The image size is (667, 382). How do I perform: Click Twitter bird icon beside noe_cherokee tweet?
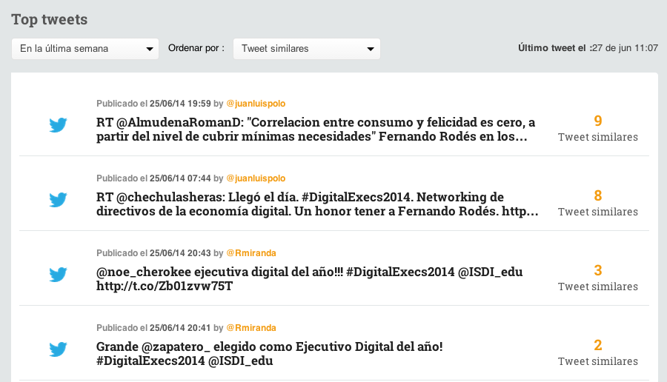click(58, 275)
